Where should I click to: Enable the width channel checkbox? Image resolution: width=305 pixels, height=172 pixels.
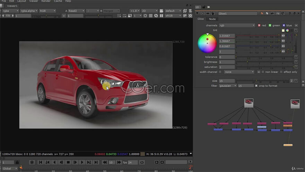(220, 72)
